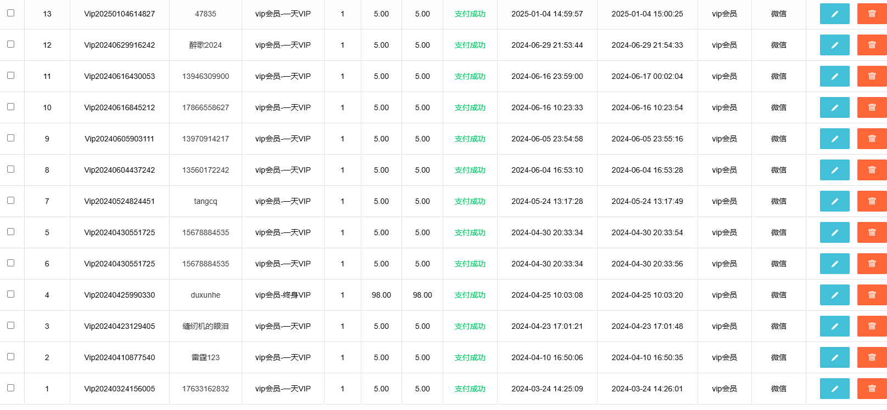The height and width of the screenshot is (410, 887).
Task: Select the checkbox of row ID 1
Action: click(x=10, y=388)
